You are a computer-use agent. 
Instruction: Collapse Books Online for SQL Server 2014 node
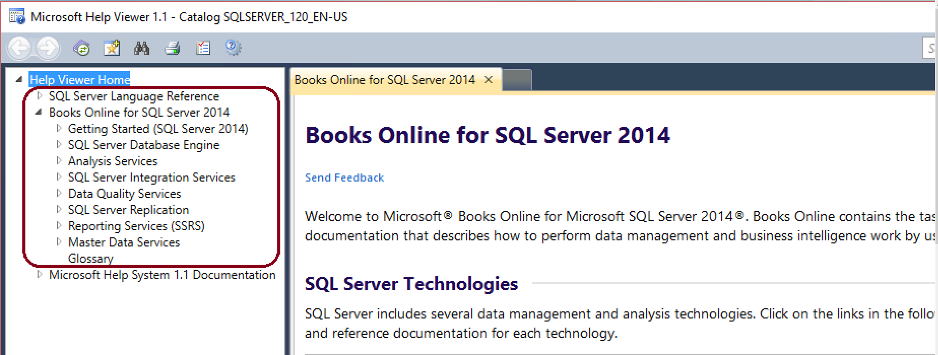pos(39,112)
